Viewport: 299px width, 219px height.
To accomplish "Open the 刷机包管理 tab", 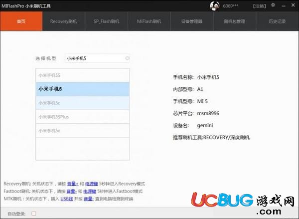I will coord(234,21).
